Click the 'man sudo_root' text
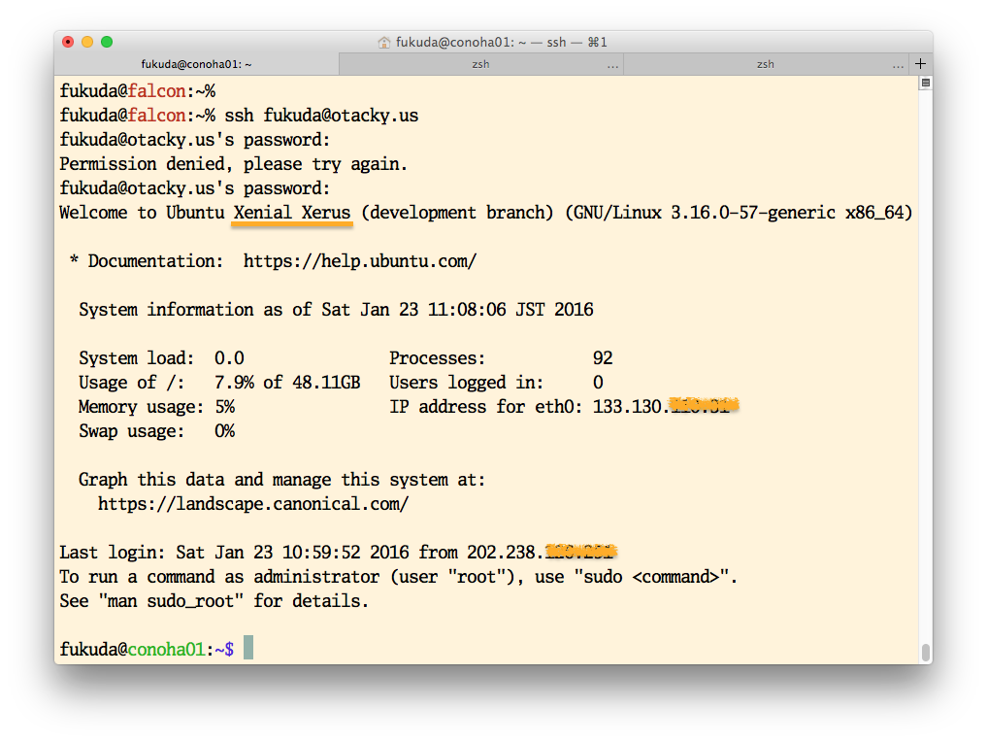 (x=171, y=601)
